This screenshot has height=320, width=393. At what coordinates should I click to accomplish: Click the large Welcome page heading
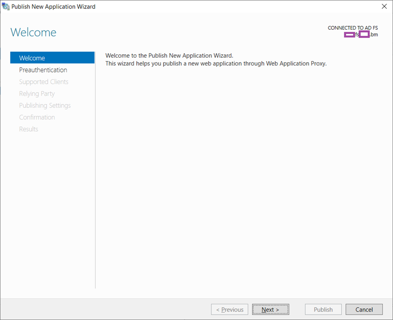[x=34, y=33]
